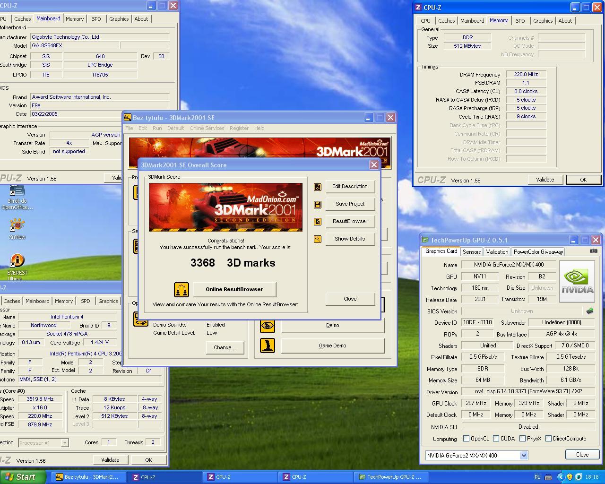Click the PL language indicator in taskbar
Screen dimensions: 605x484
pyautogui.click(x=537, y=477)
